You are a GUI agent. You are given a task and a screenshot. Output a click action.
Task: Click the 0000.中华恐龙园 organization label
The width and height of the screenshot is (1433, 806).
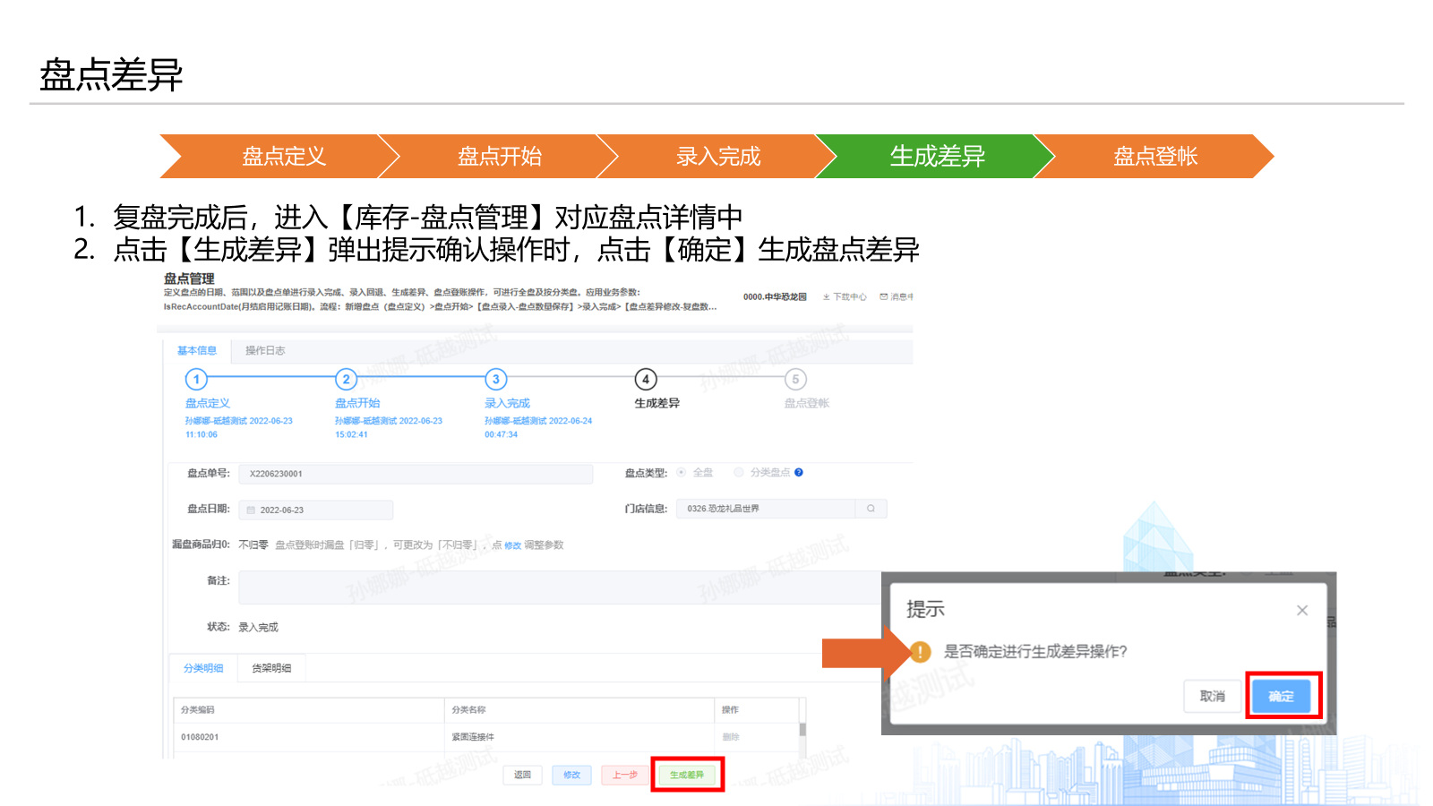[x=775, y=297]
